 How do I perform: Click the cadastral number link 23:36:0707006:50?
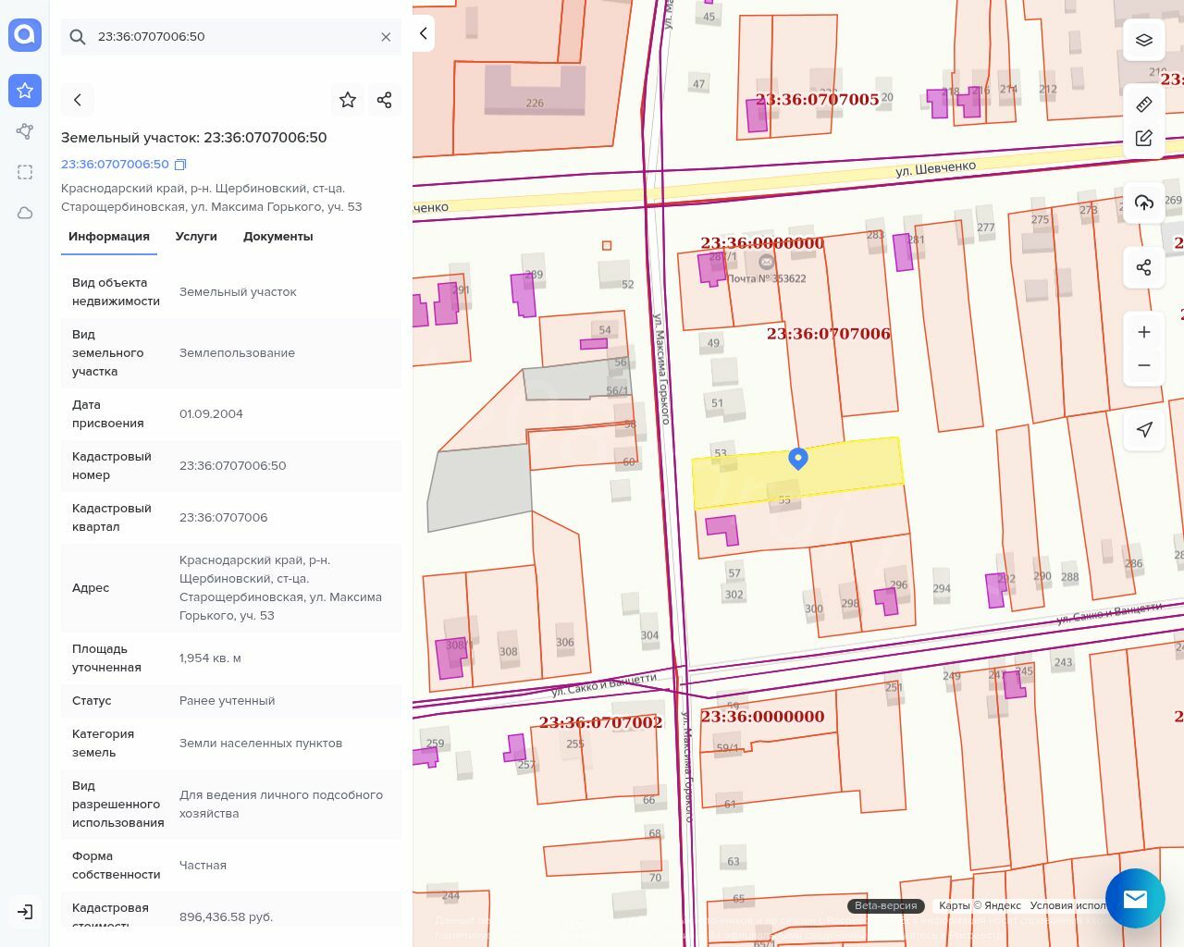[x=115, y=165]
